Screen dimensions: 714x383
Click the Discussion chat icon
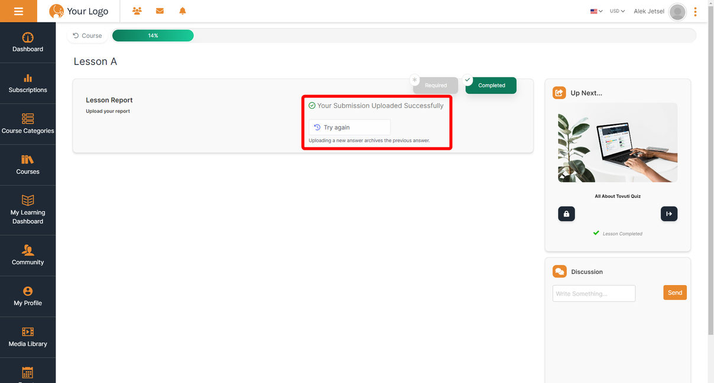(559, 271)
